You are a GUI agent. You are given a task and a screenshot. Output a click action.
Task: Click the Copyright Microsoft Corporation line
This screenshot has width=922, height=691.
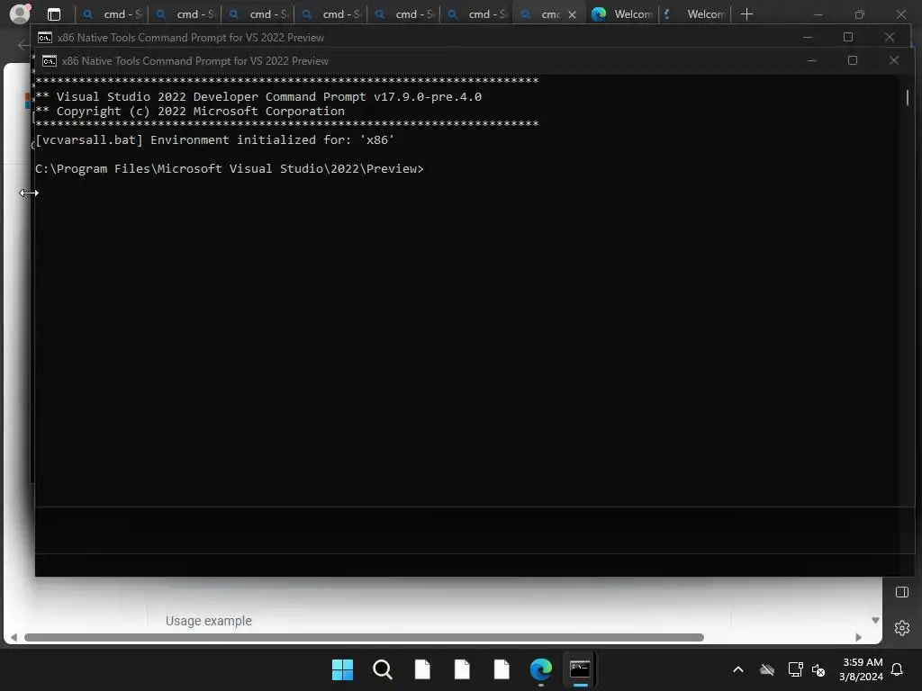[190, 111]
